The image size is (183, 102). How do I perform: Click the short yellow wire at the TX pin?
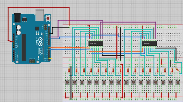click(x=50, y=58)
